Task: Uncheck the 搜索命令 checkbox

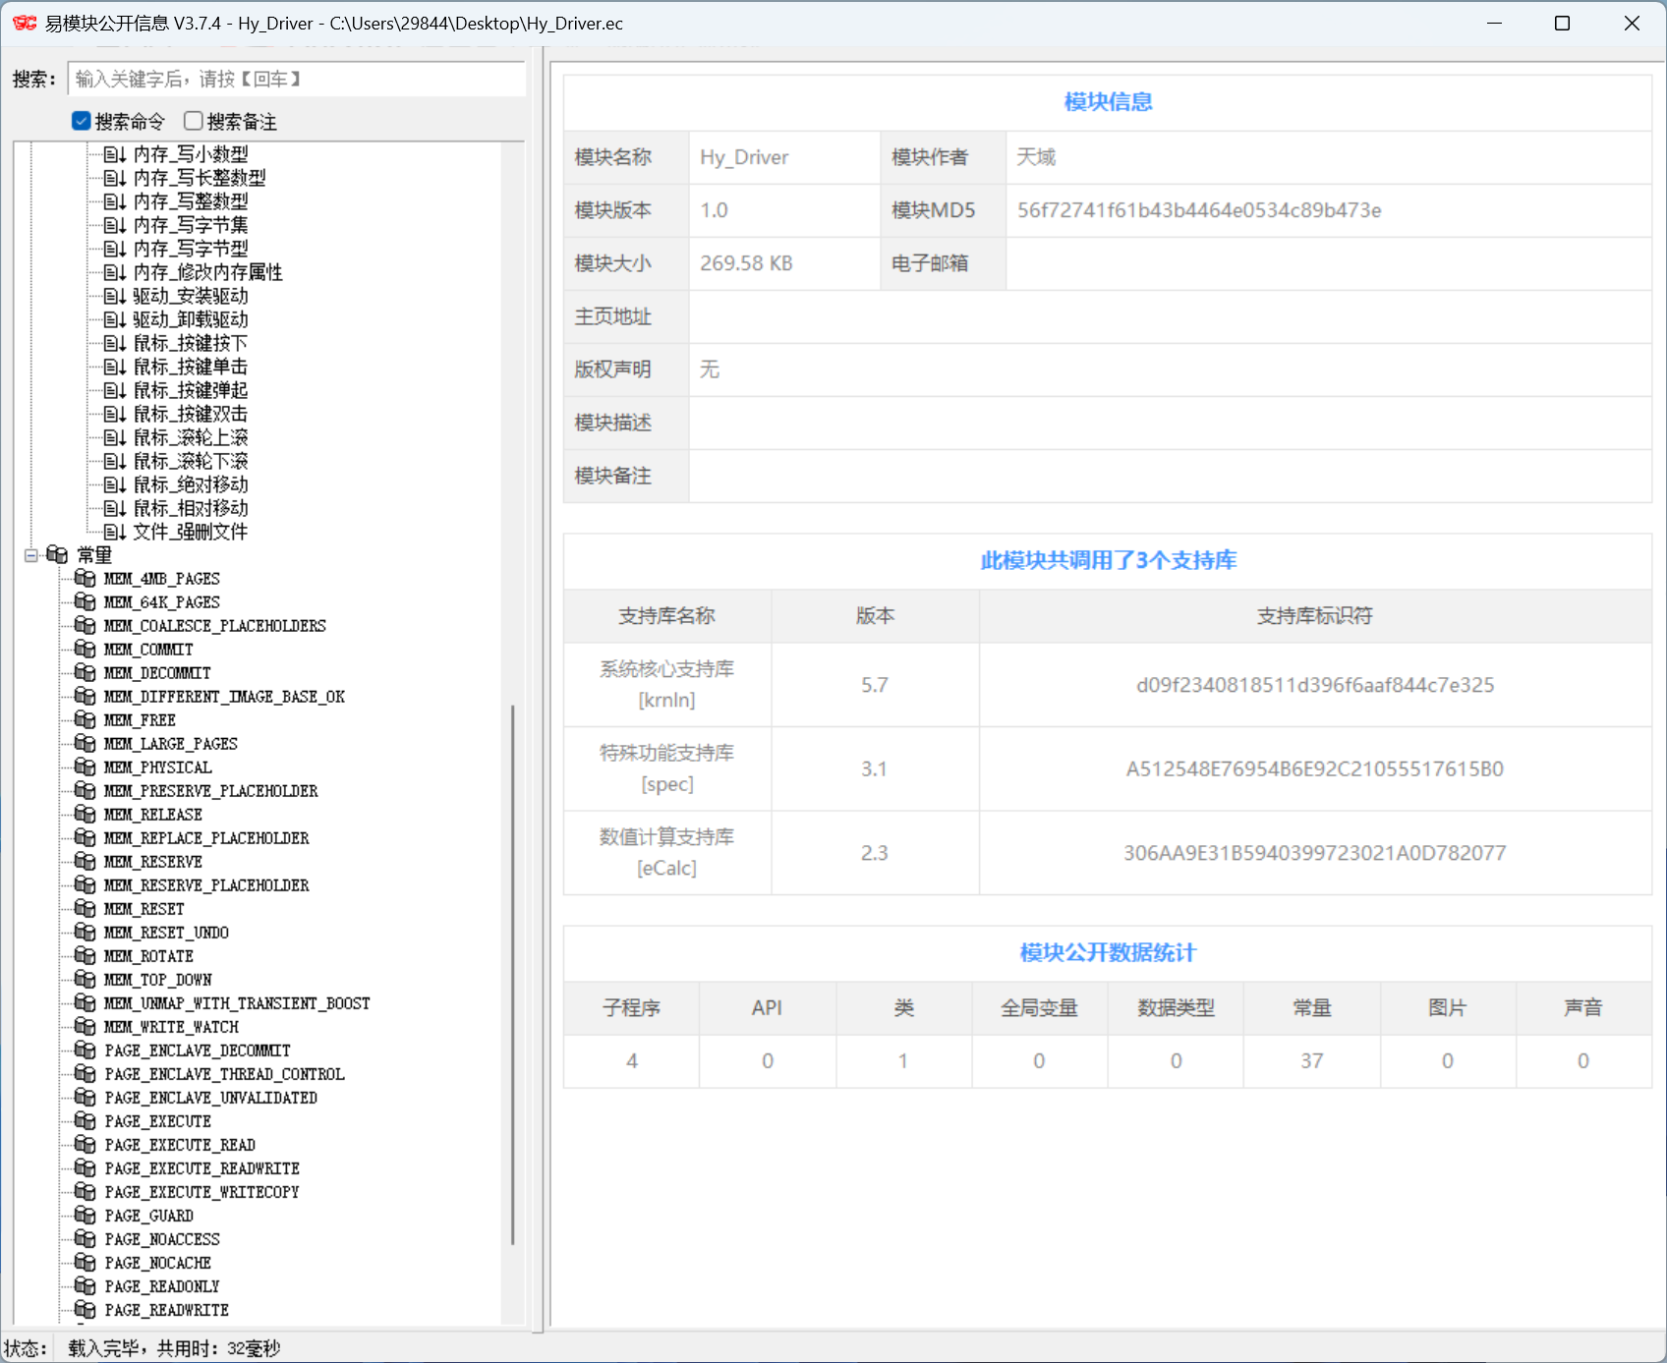Action: pos(82,121)
